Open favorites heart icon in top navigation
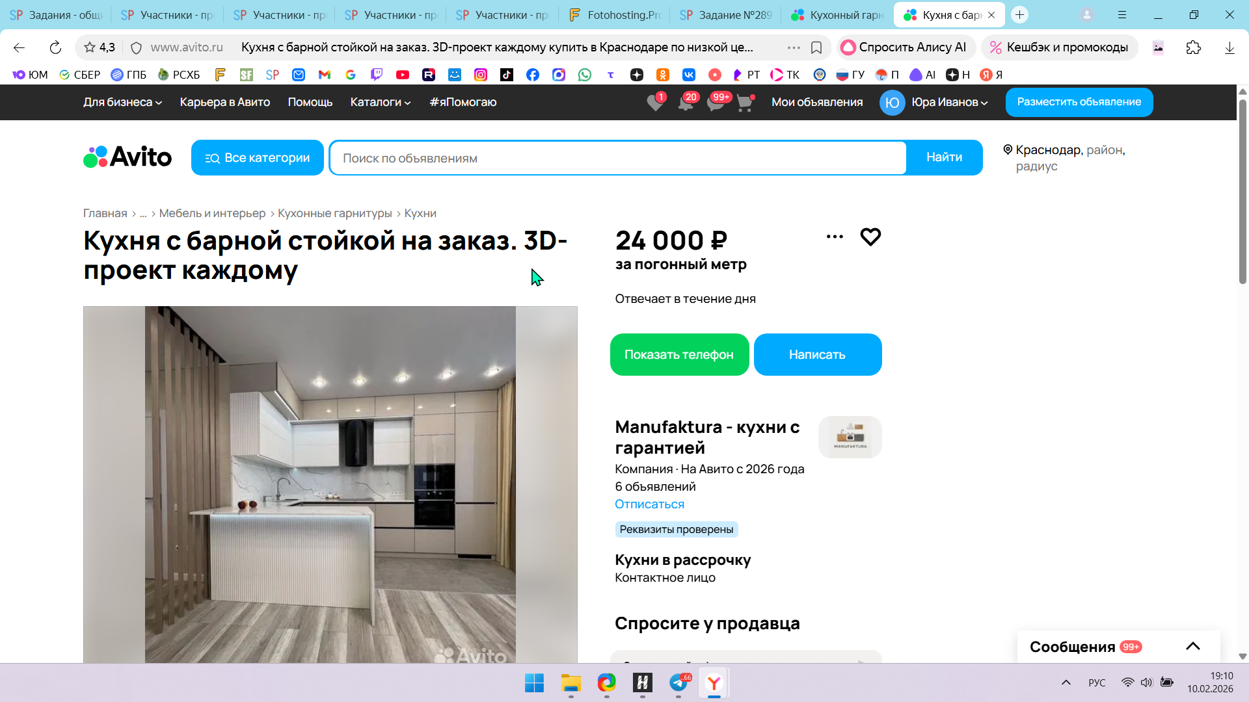This screenshot has width=1249, height=702. point(655,103)
